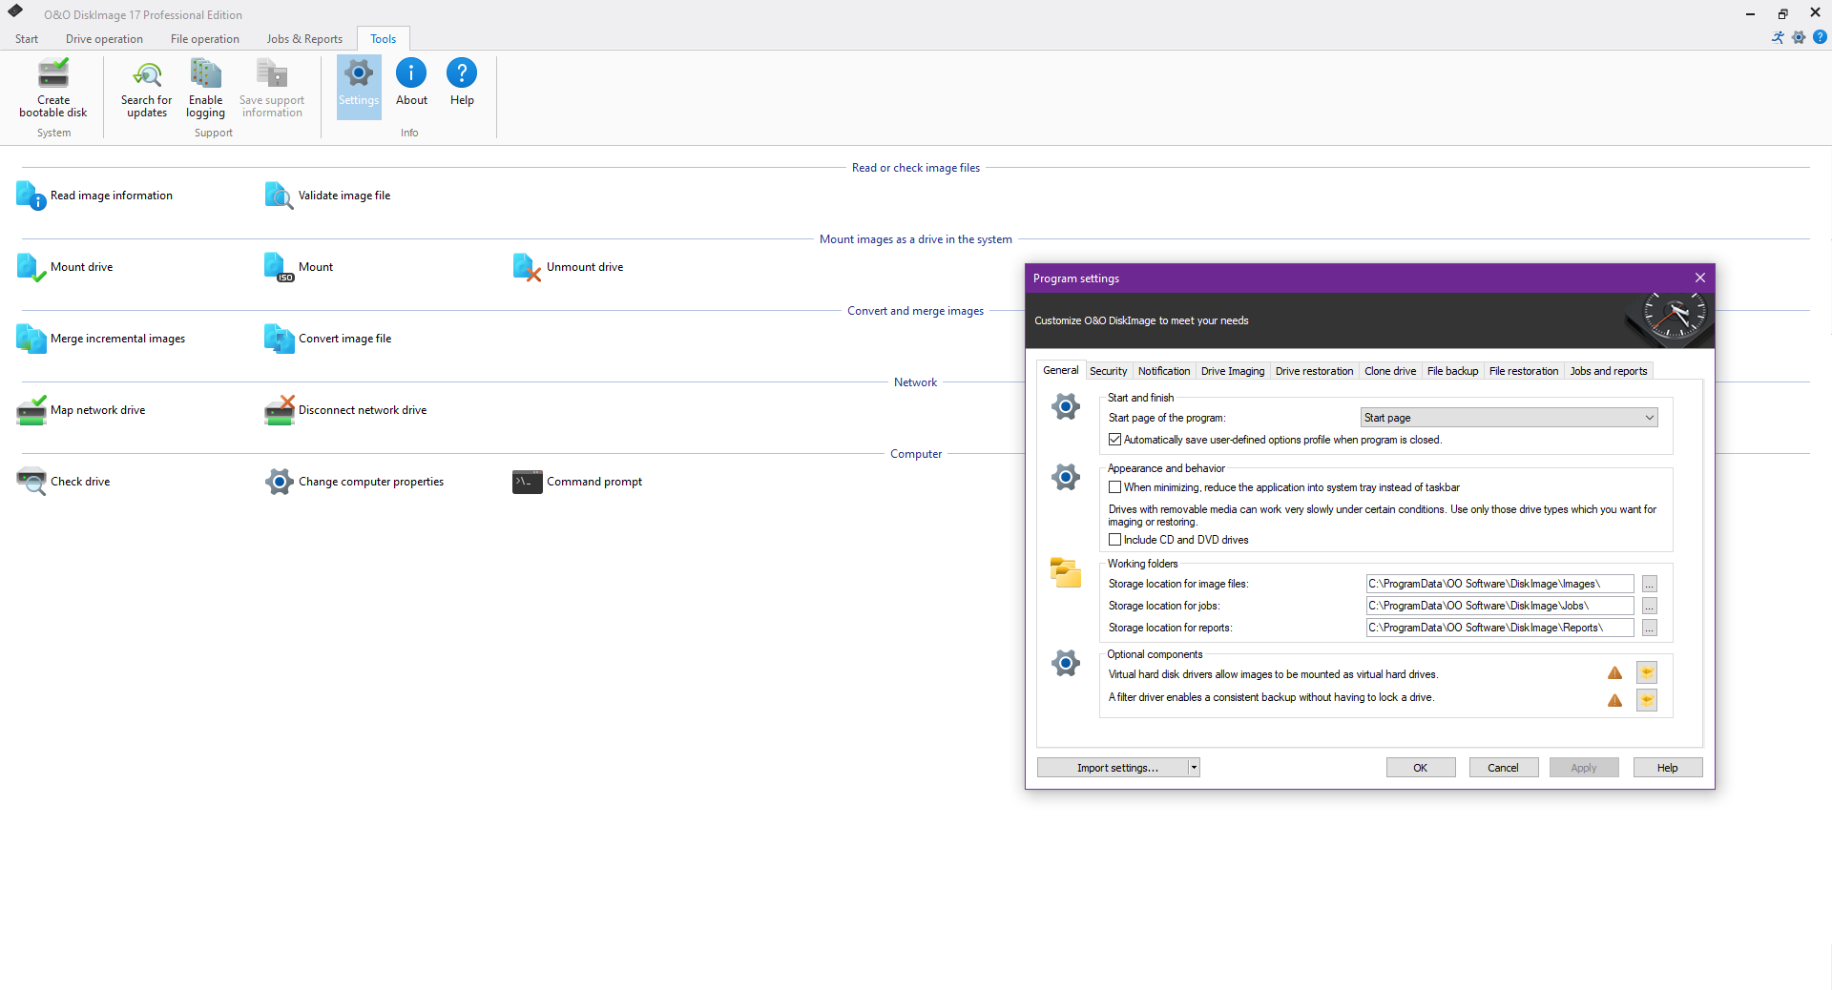Image resolution: width=1832 pixels, height=990 pixels.
Task: Open Convert image file
Action: tap(328, 339)
